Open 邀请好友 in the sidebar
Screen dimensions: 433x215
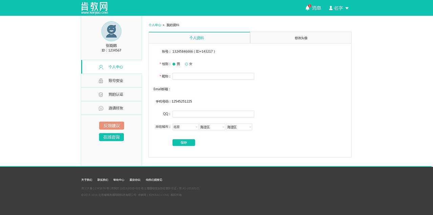tap(111, 108)
